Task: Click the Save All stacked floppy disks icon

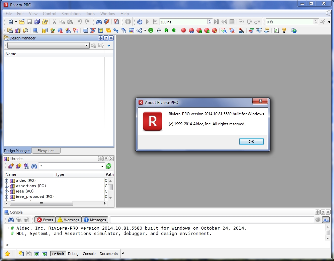Action: click(x=37, y=22)
